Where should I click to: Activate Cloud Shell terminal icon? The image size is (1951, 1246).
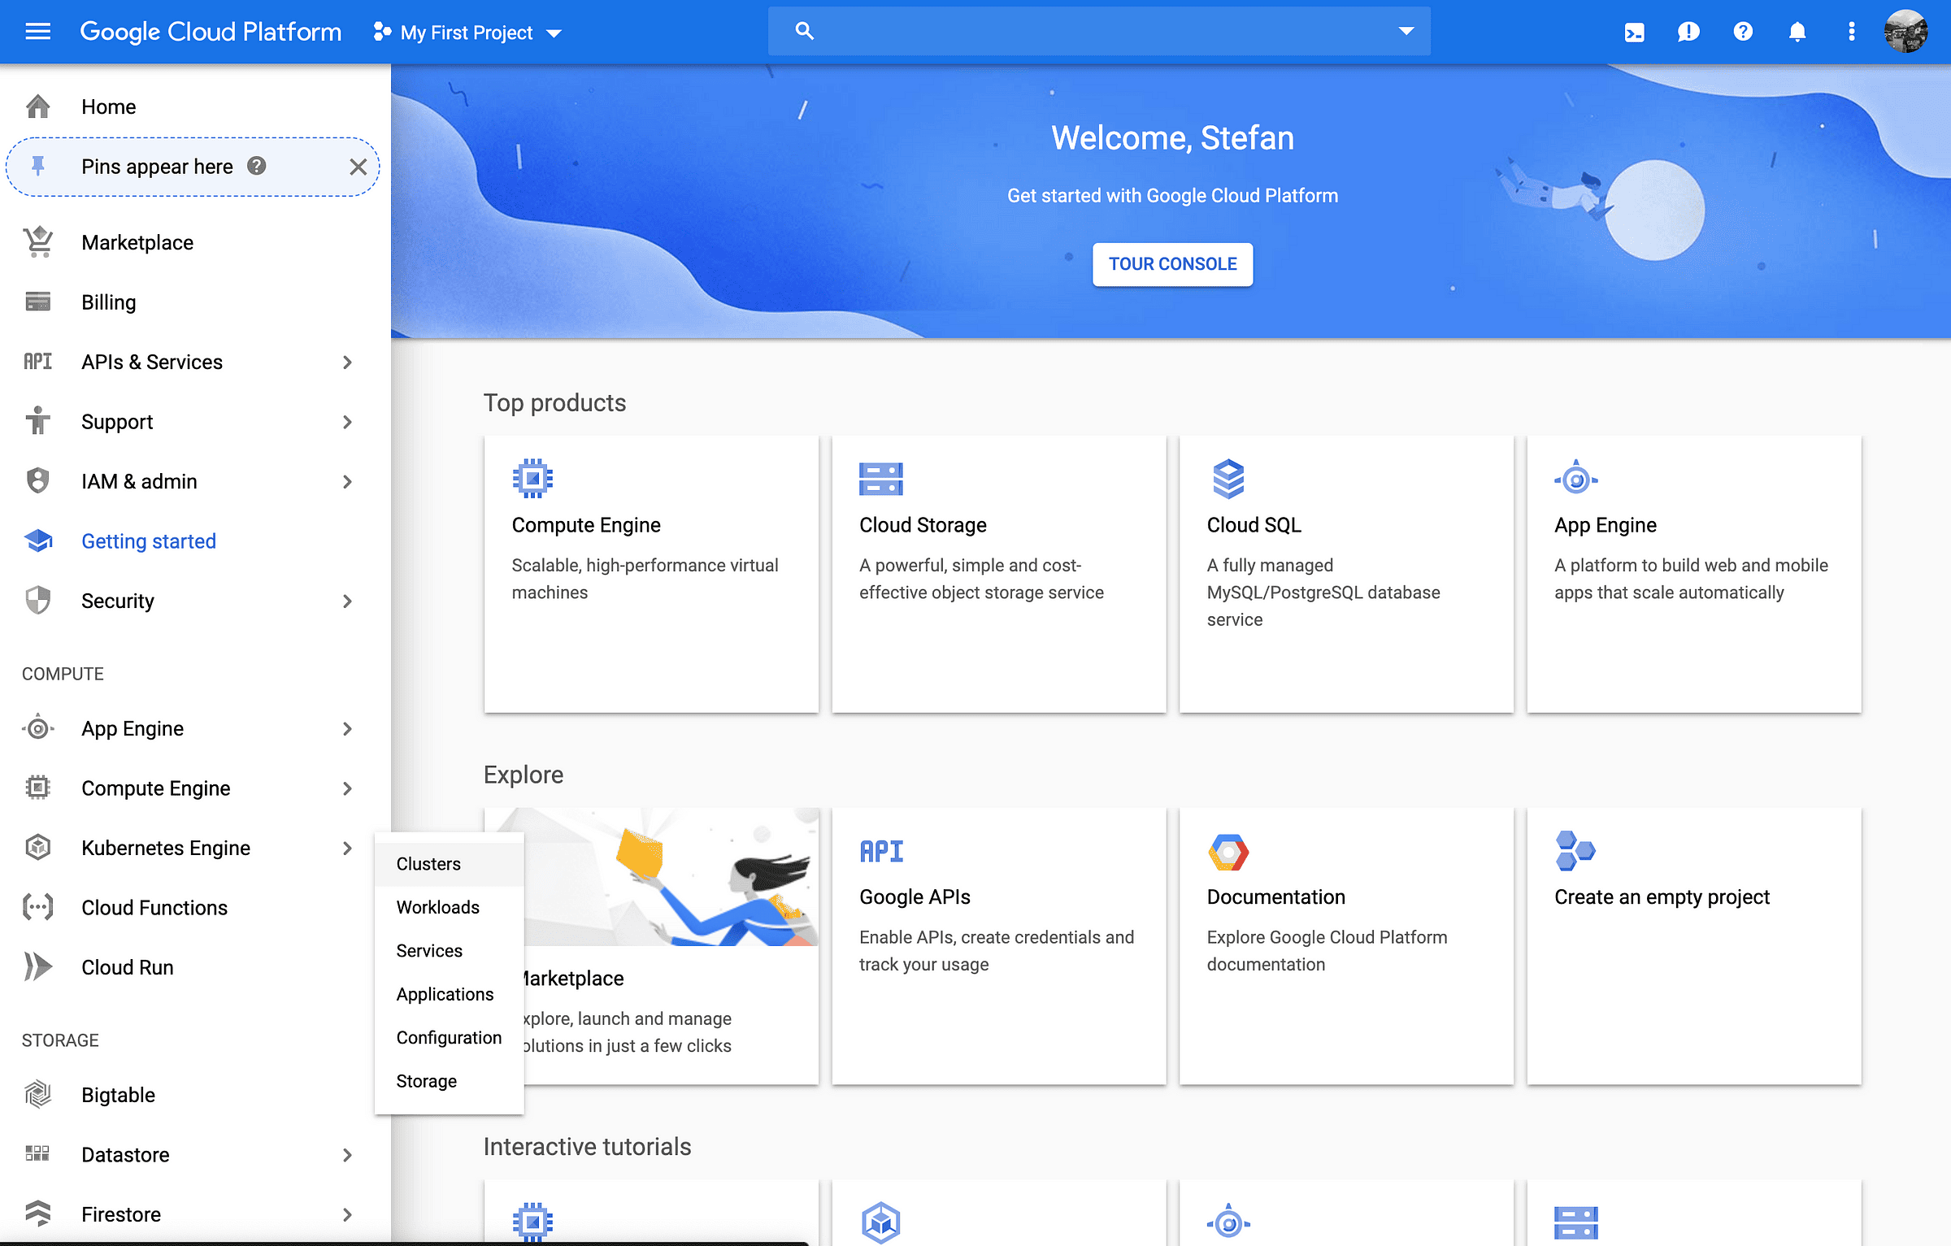coord(1634,32)
